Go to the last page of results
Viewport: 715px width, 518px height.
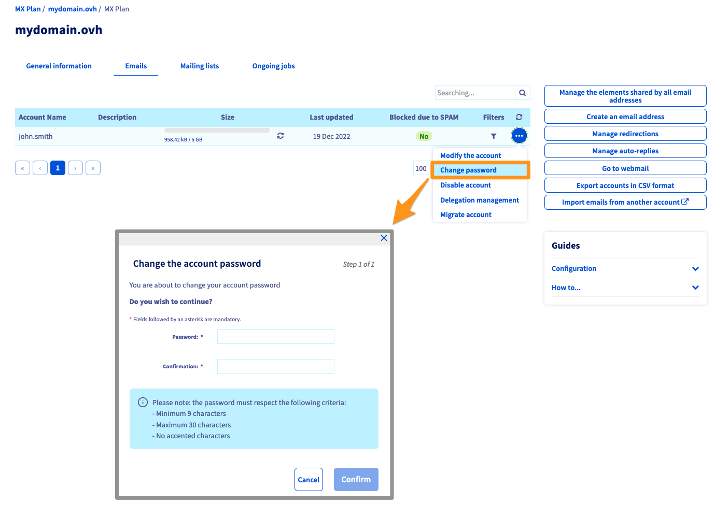pyautogui.click(x=93, y=168)
